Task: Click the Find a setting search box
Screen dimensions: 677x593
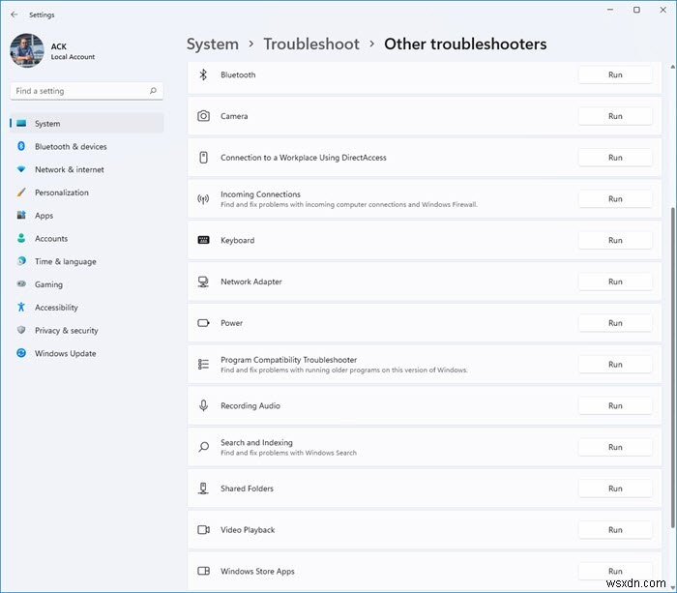Action: point(87,91)
